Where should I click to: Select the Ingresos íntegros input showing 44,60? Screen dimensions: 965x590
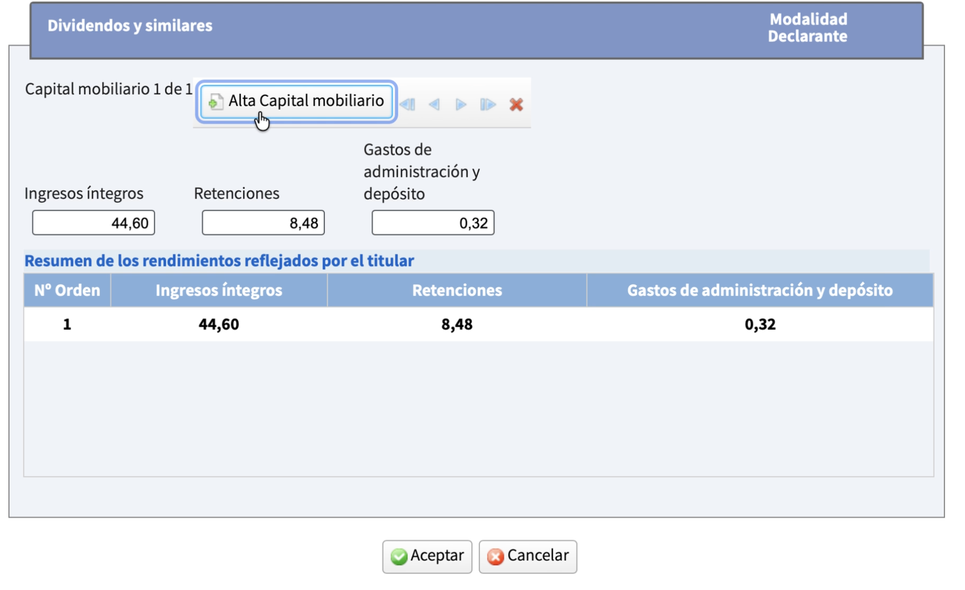click(93, 223)
